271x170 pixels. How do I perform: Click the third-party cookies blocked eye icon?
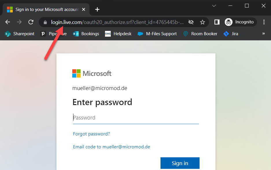tap(191, 22)
